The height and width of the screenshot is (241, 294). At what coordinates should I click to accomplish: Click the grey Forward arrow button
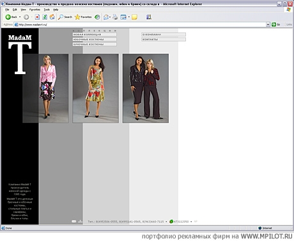26,17
